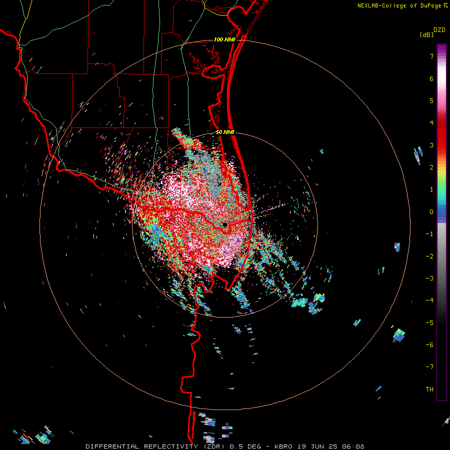Click the 7 value on color scale
The width and height of the screenshot is (450, 450).
tap(431, 56)
